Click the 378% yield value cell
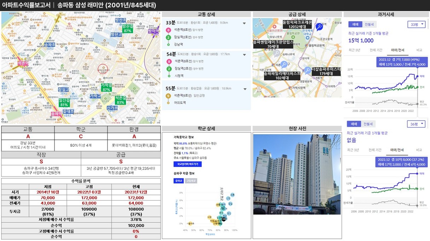This screenshot has width=430, height=241. [x=136, y=220]
